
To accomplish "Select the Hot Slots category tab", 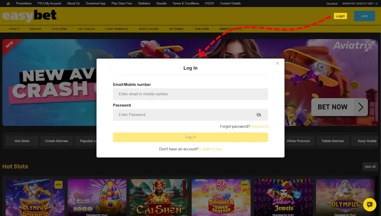I will coord(22,141).
